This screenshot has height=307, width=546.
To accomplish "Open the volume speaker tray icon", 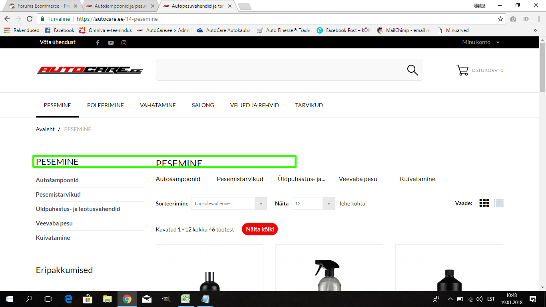I will coord(479,299).
